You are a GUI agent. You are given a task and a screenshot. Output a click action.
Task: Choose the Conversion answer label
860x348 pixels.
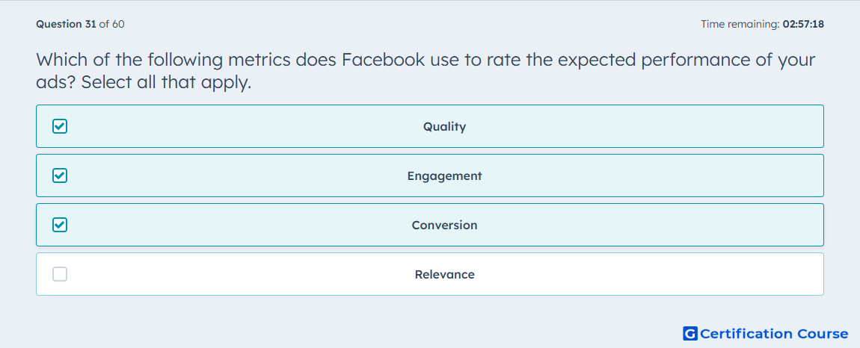click(444, 226)
